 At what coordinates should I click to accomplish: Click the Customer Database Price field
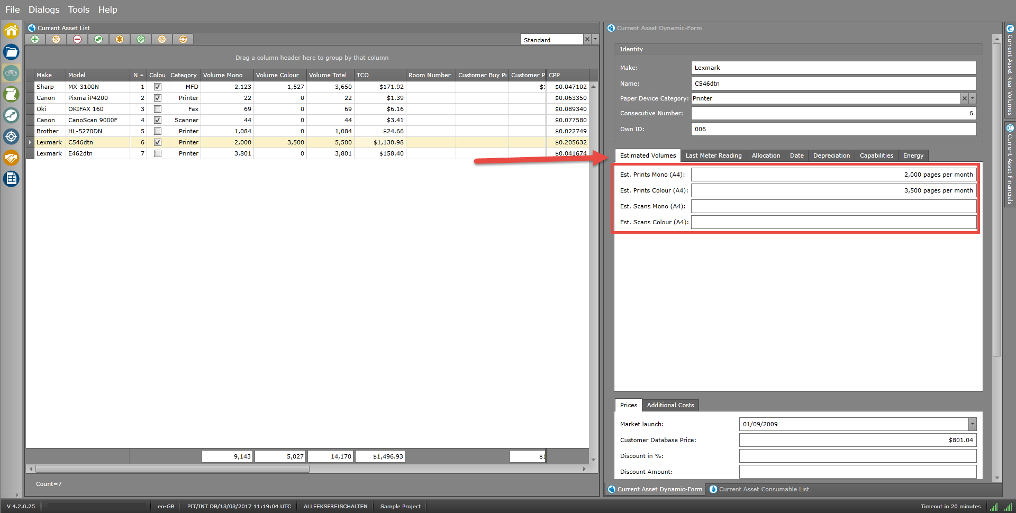point(857,440)
